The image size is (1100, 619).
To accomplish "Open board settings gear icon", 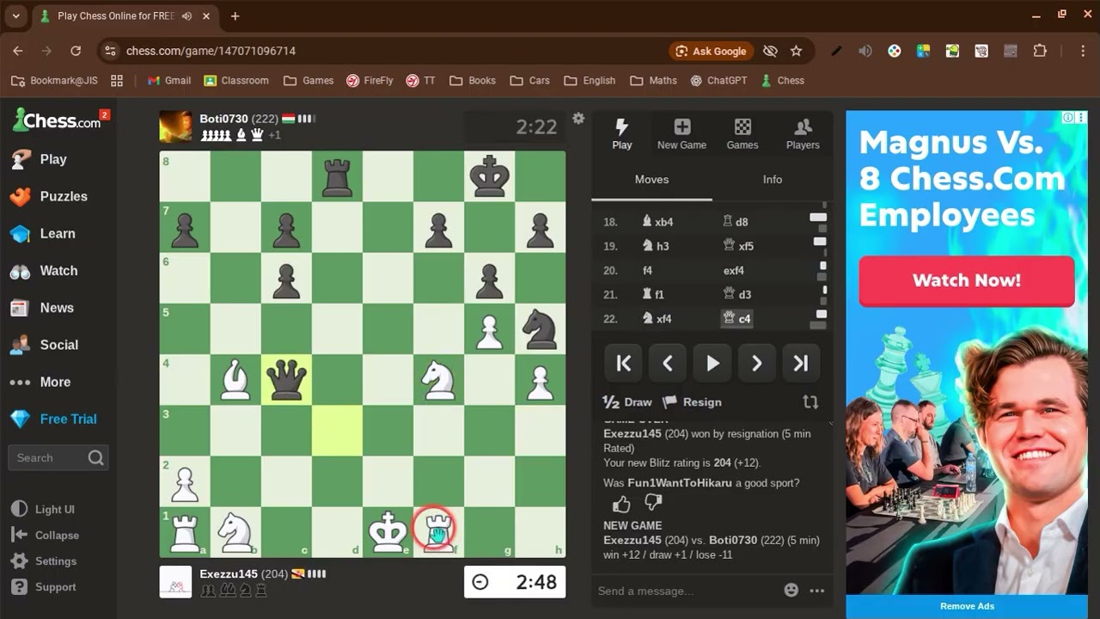I will (x=578, y=119).
